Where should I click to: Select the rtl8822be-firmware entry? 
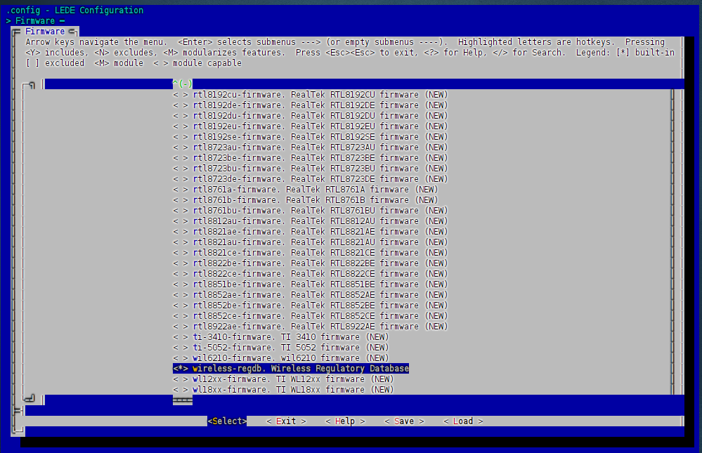click(x=311, y=263)
